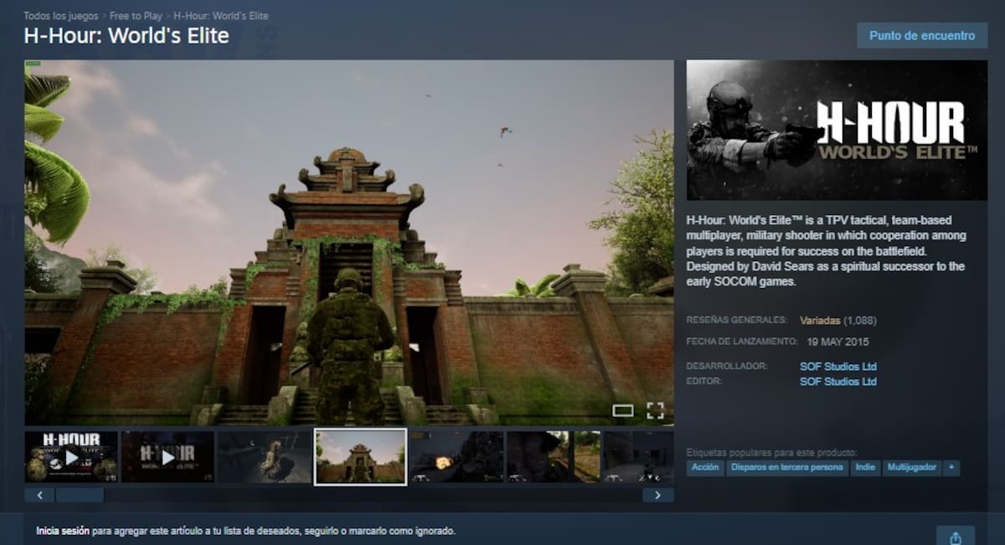This screenshot has height=545, width=1005.
Task: Select the soldier crouching screenshot thumbnail
Action: [x=265, y=457]
